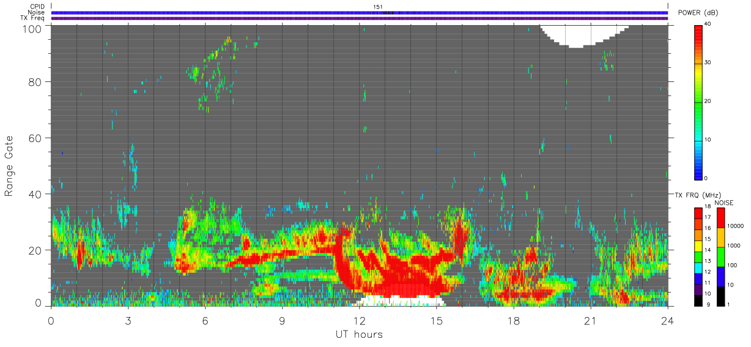751x347 pixels.
Task: Click the Noise label beside the blue strip
Action: pos(36,12)
